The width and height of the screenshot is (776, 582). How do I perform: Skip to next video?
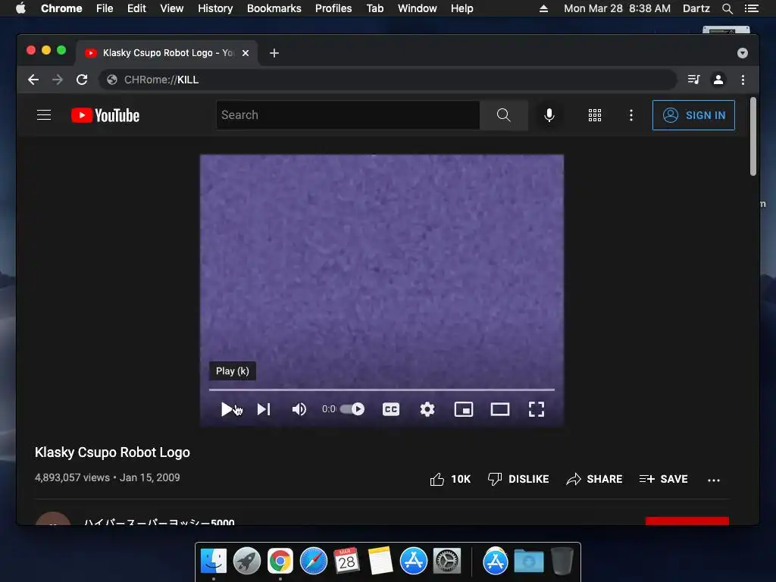(x=264, y=409)
